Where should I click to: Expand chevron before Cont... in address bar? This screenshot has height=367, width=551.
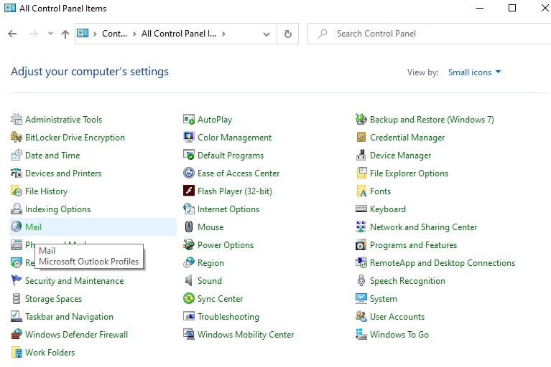[x=95, y=34]
